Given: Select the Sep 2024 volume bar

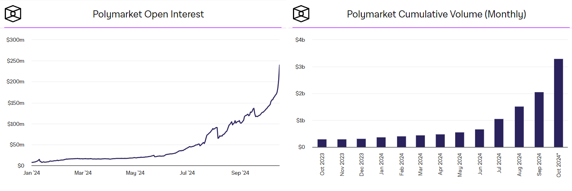Looking at the screenshot, I should point(539,120).
